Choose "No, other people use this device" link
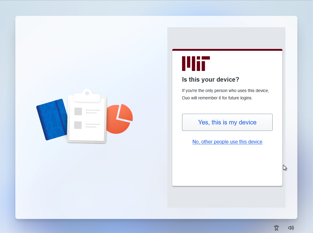The height and width of the screenshot is (233, 313). tap(227, 142)
